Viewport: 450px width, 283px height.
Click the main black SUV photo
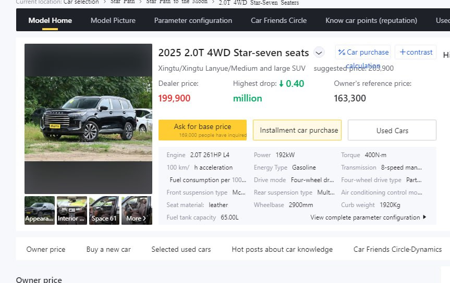(x=89, y=119)
